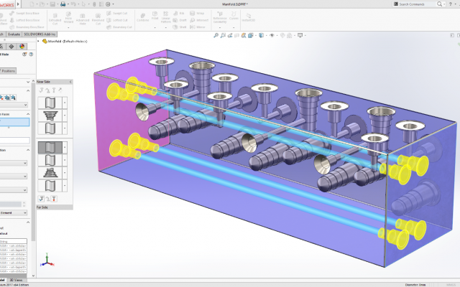Click the Shell tool
The image size is (460, 287).
click(x=180, y=27)
